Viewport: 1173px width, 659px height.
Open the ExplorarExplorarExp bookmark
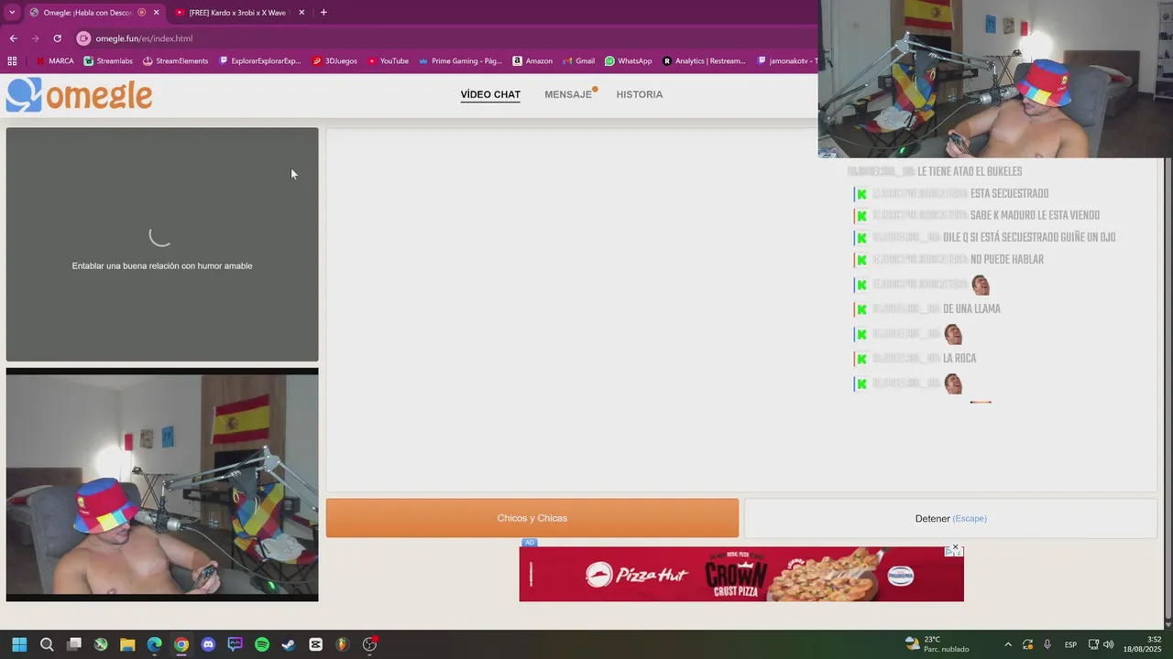point(260,61)
